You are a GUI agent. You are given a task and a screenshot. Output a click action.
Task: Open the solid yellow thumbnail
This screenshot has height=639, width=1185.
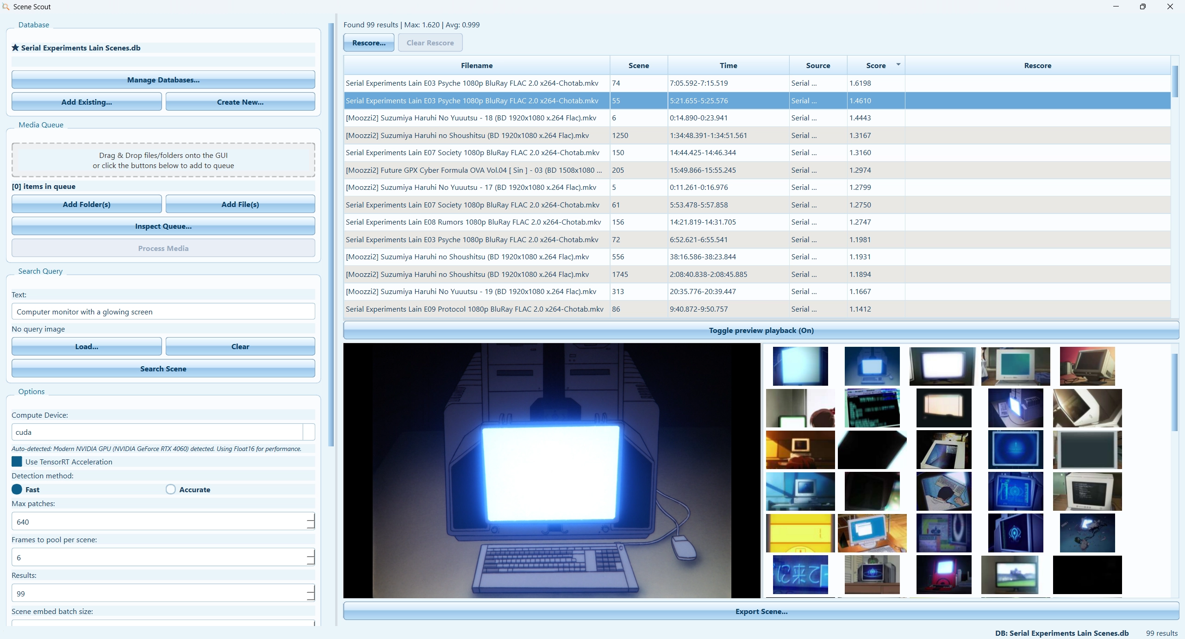pyautogui.click(x=800, y=533)
